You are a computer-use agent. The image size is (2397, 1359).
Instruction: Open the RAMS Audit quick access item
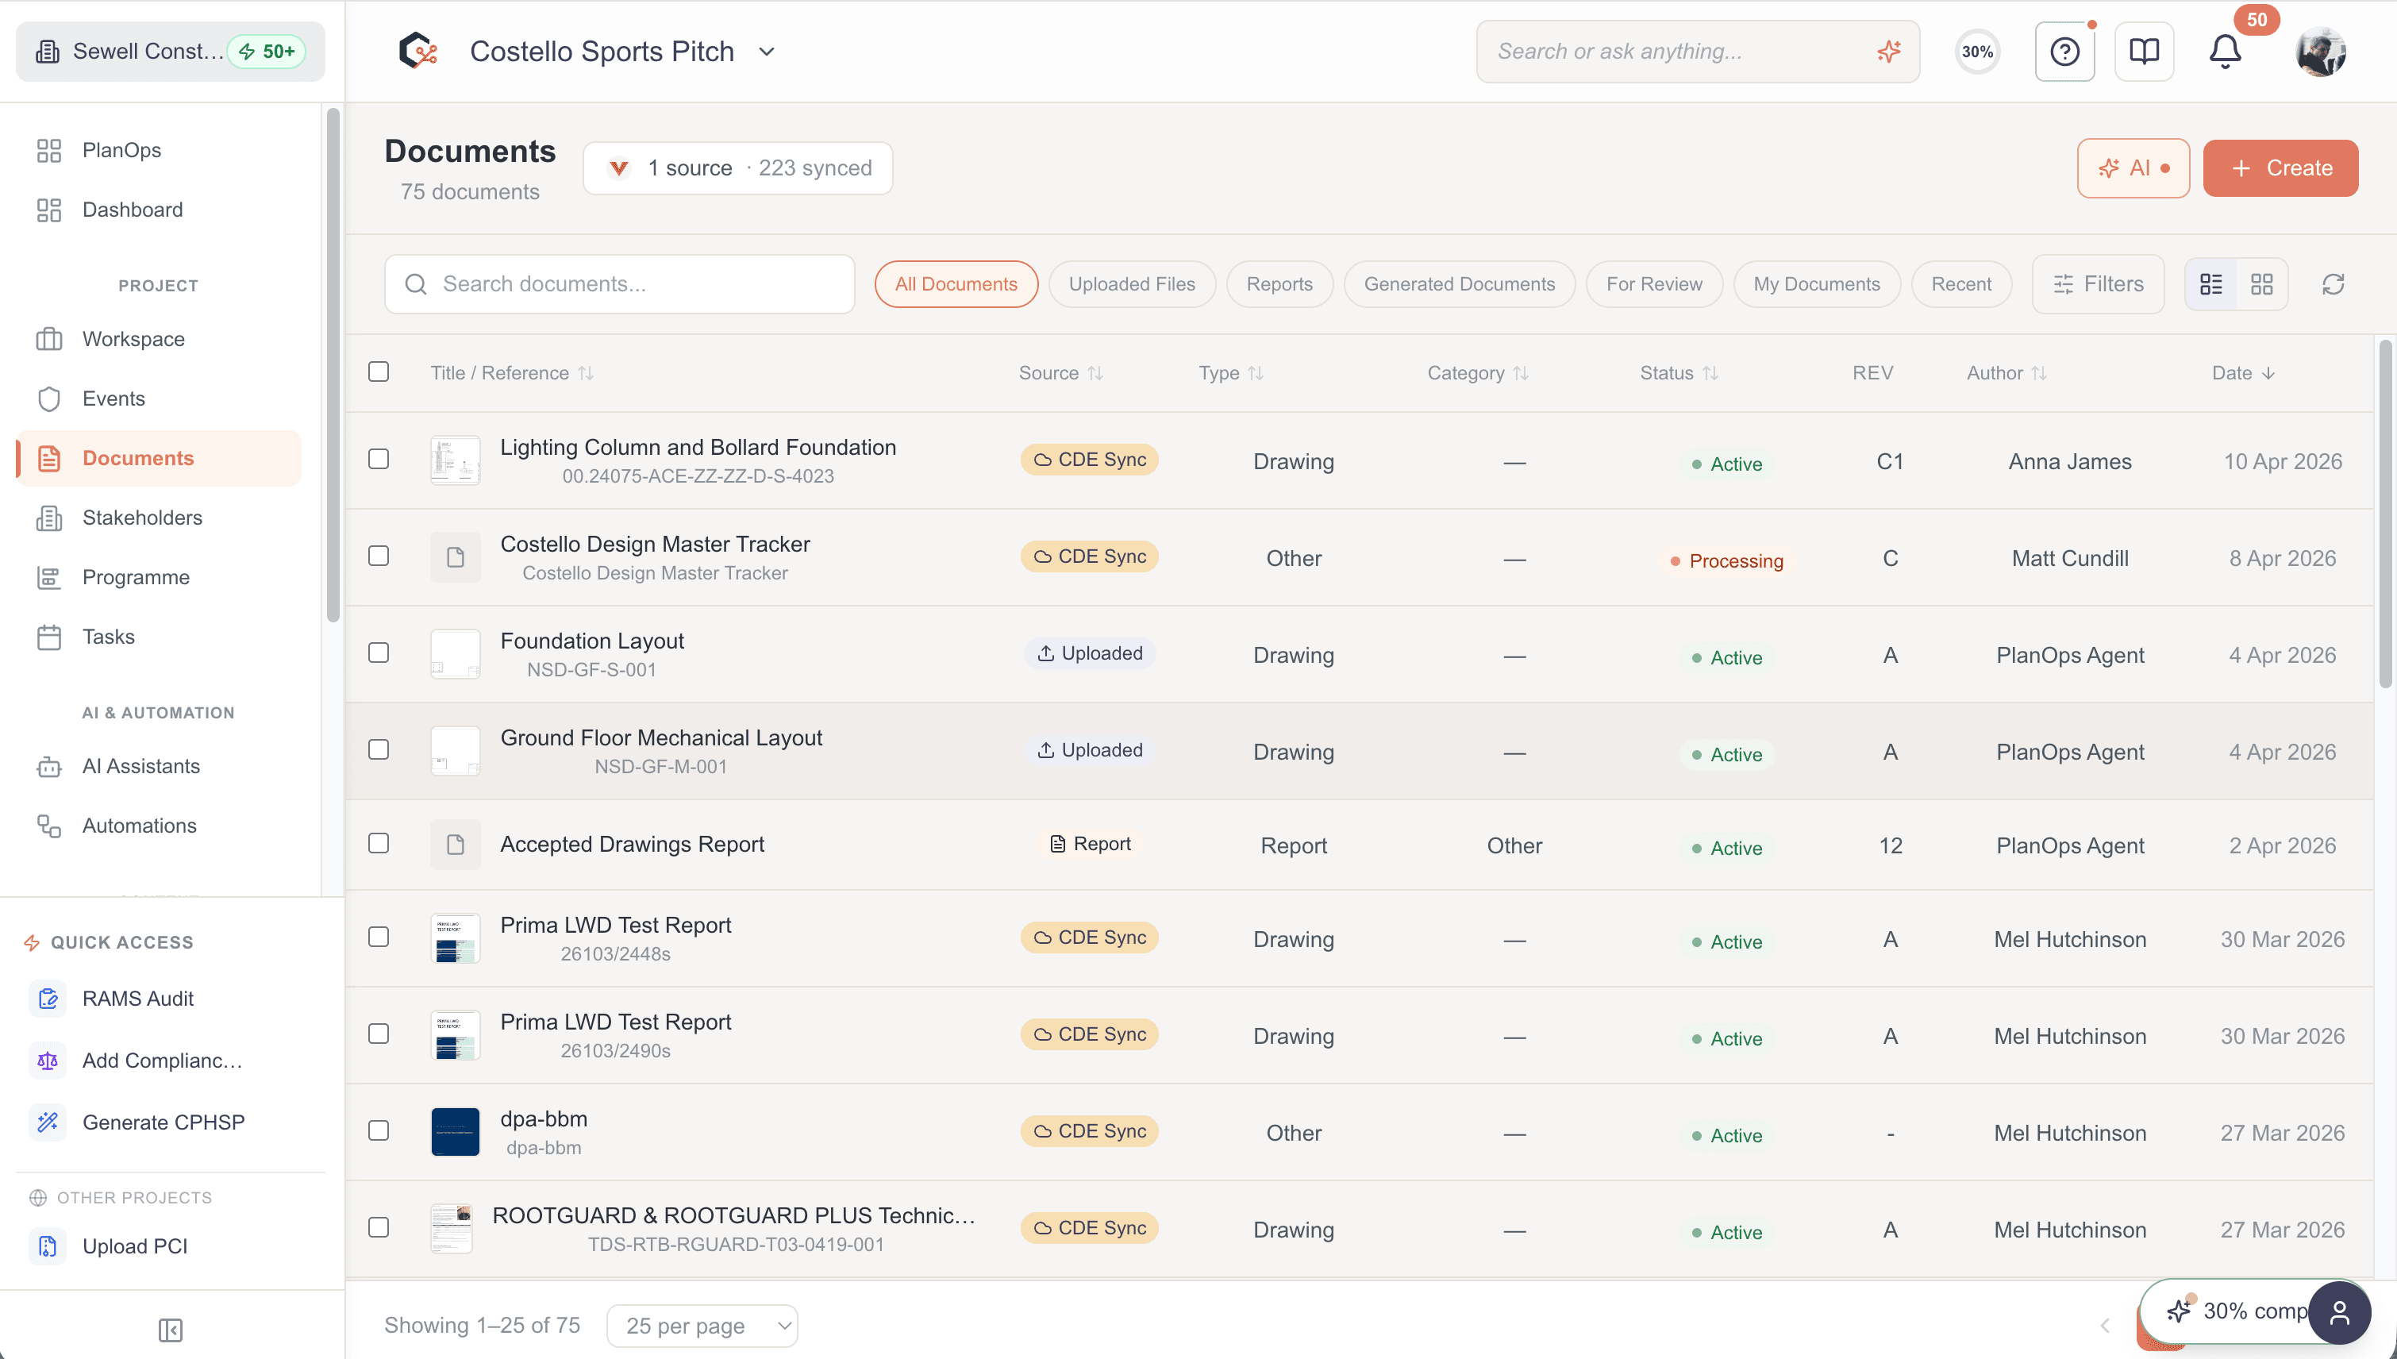click(138, 998)
